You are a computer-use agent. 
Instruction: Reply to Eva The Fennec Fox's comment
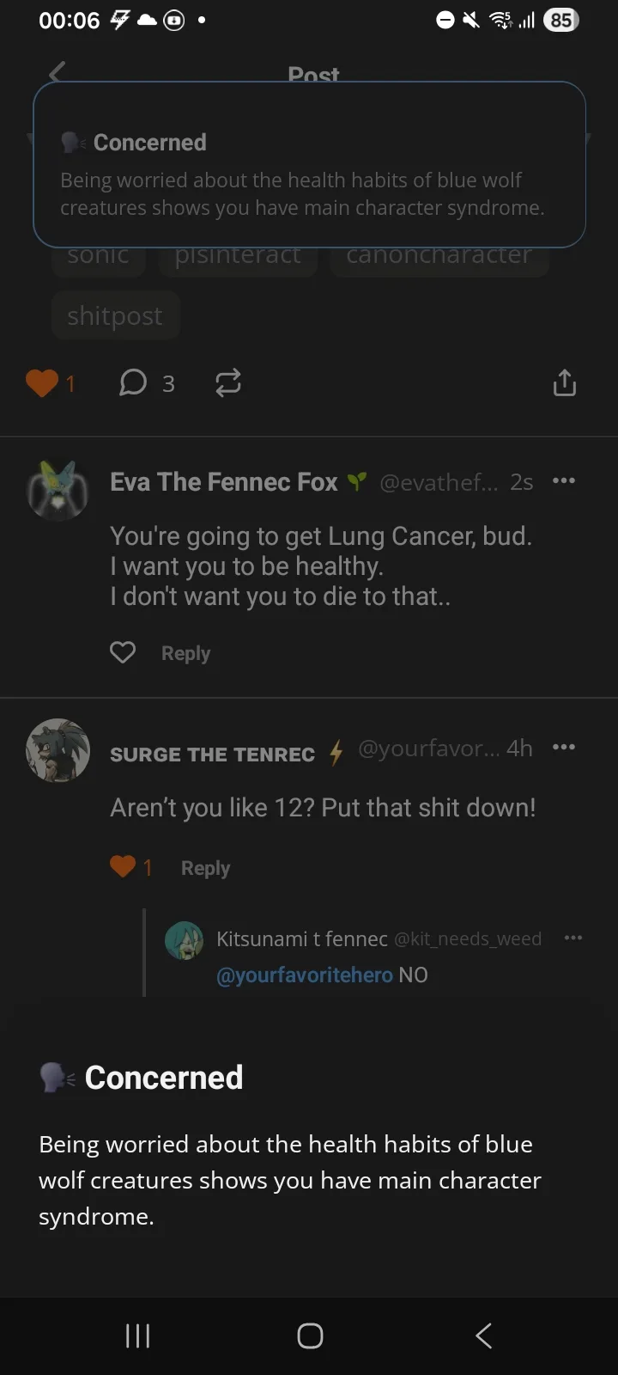[185, 653]
